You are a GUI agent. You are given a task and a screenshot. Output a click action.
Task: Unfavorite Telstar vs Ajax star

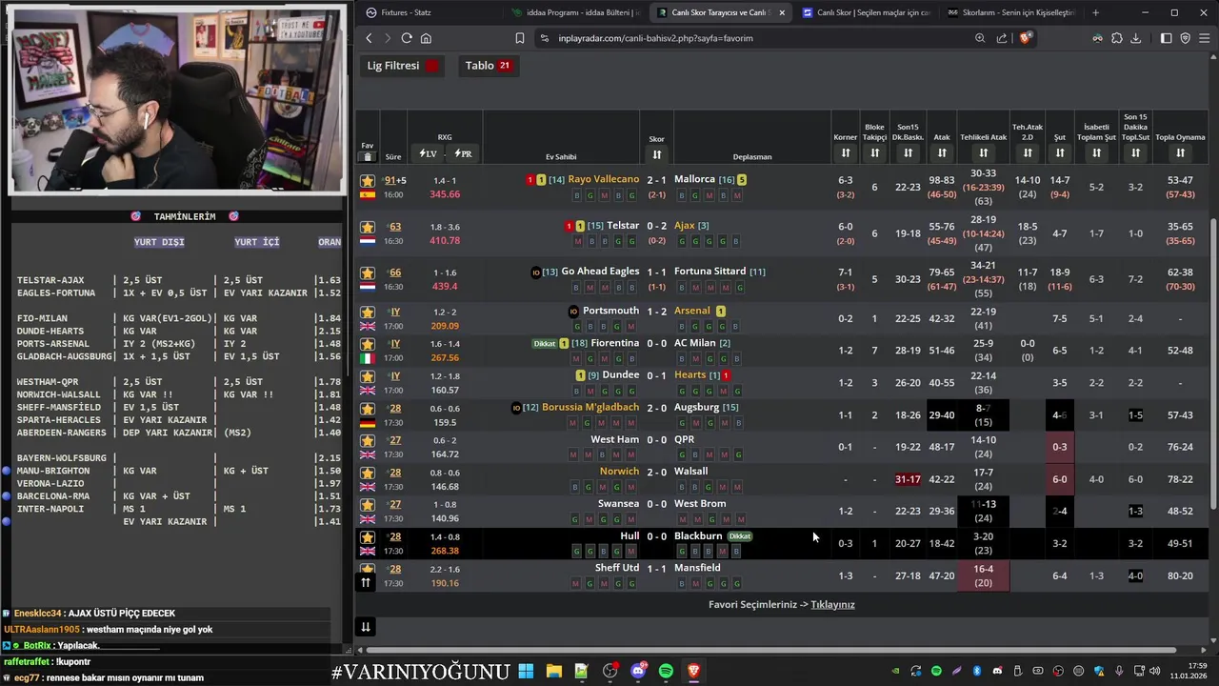point(368,227)
